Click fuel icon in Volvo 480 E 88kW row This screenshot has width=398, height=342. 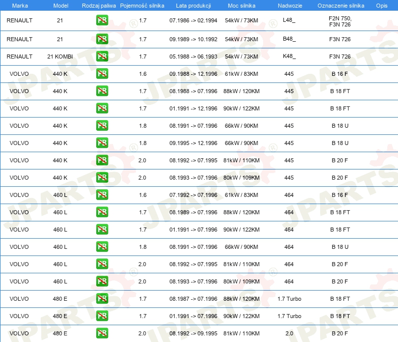pyautogui.click(x=102, y=298)
